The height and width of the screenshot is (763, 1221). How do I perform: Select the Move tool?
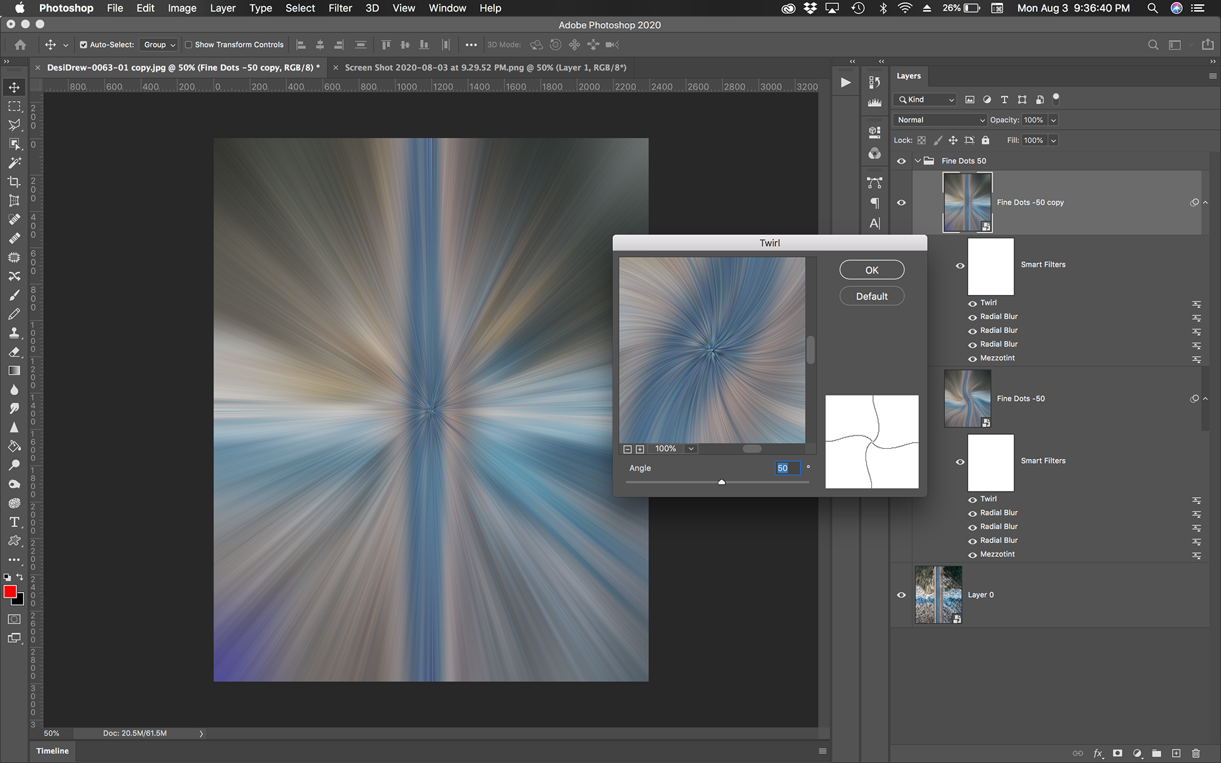pyautogui.click(x=14, y=87)
